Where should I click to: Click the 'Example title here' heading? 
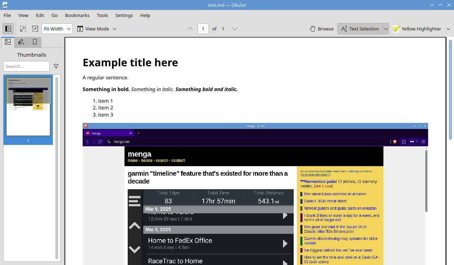pos(130,62)
